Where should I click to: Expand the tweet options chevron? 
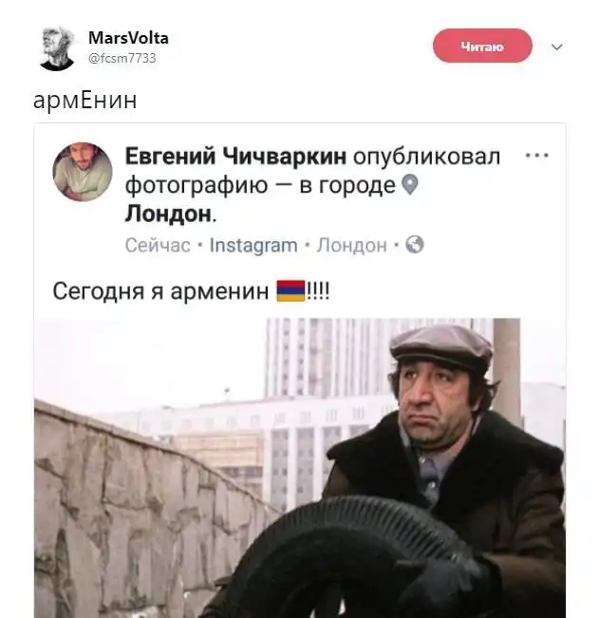click(x=556, y=47)
